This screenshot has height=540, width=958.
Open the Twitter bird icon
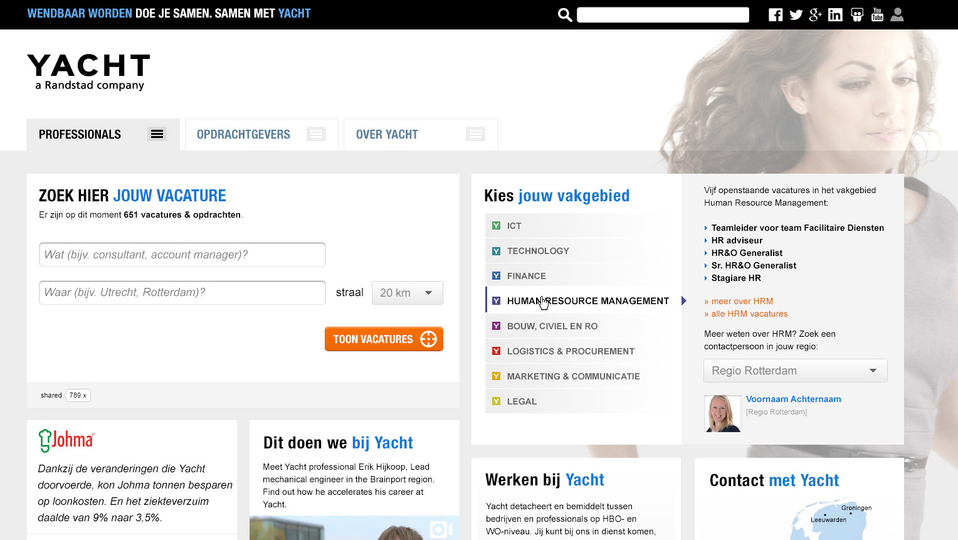[x=796, y=15]
